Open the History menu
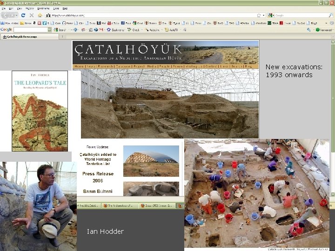Screen dimensions: 335x251 tap(30, 8)
